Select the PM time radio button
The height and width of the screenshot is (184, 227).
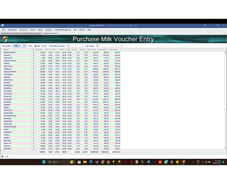(x=42, y=46)
